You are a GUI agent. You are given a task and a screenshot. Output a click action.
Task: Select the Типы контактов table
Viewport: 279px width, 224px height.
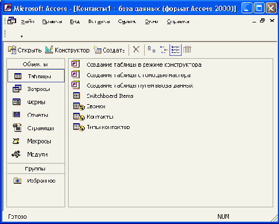click(108, 127)
